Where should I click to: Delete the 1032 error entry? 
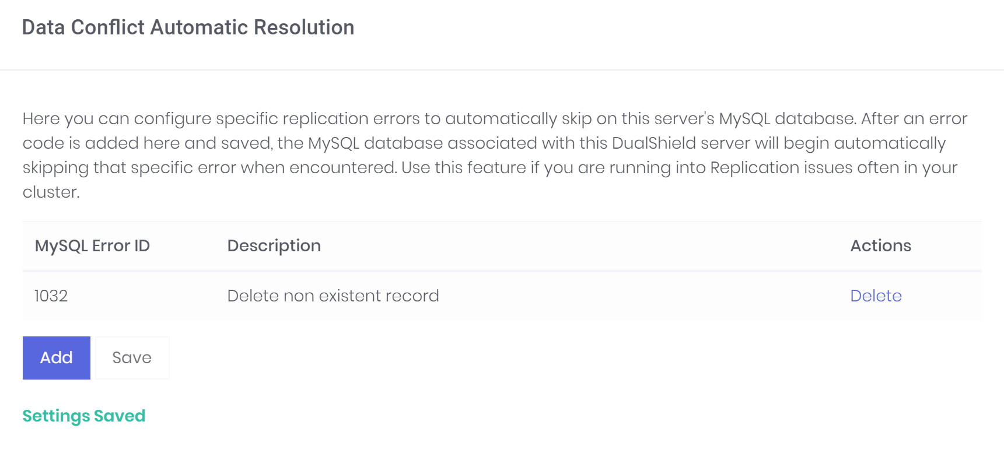coord(876,296)
